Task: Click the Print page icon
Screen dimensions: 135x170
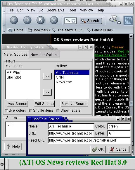Action: coord(113,19)
